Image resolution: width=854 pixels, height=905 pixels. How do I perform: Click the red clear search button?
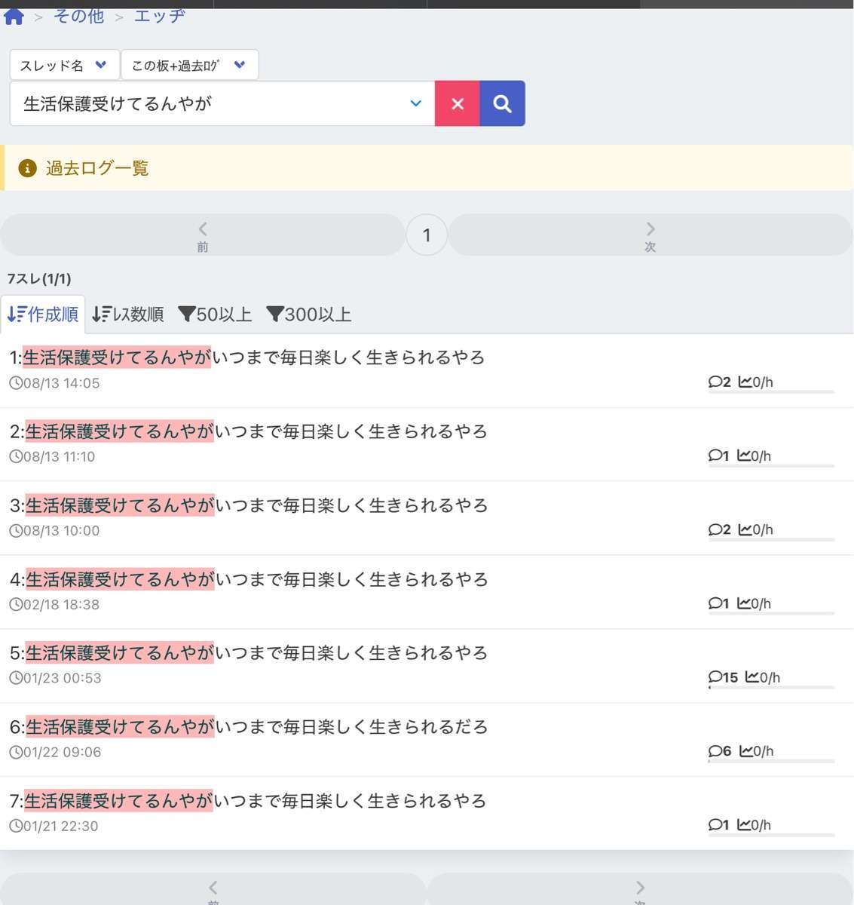(457, 104)
